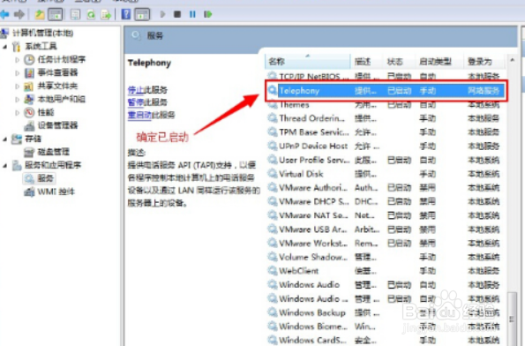
Task: Select Thread Ordering service row
Action: [x=385, y=118]
